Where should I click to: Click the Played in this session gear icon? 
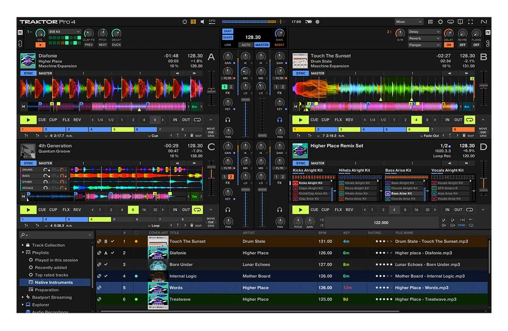tap(31, 260)
